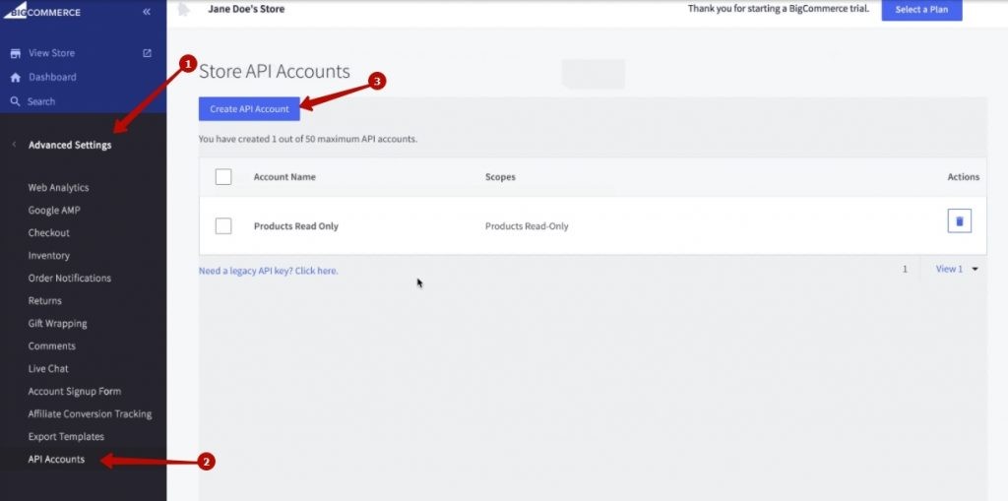Click the 1 out of 50 accounts message

(308, 139)
